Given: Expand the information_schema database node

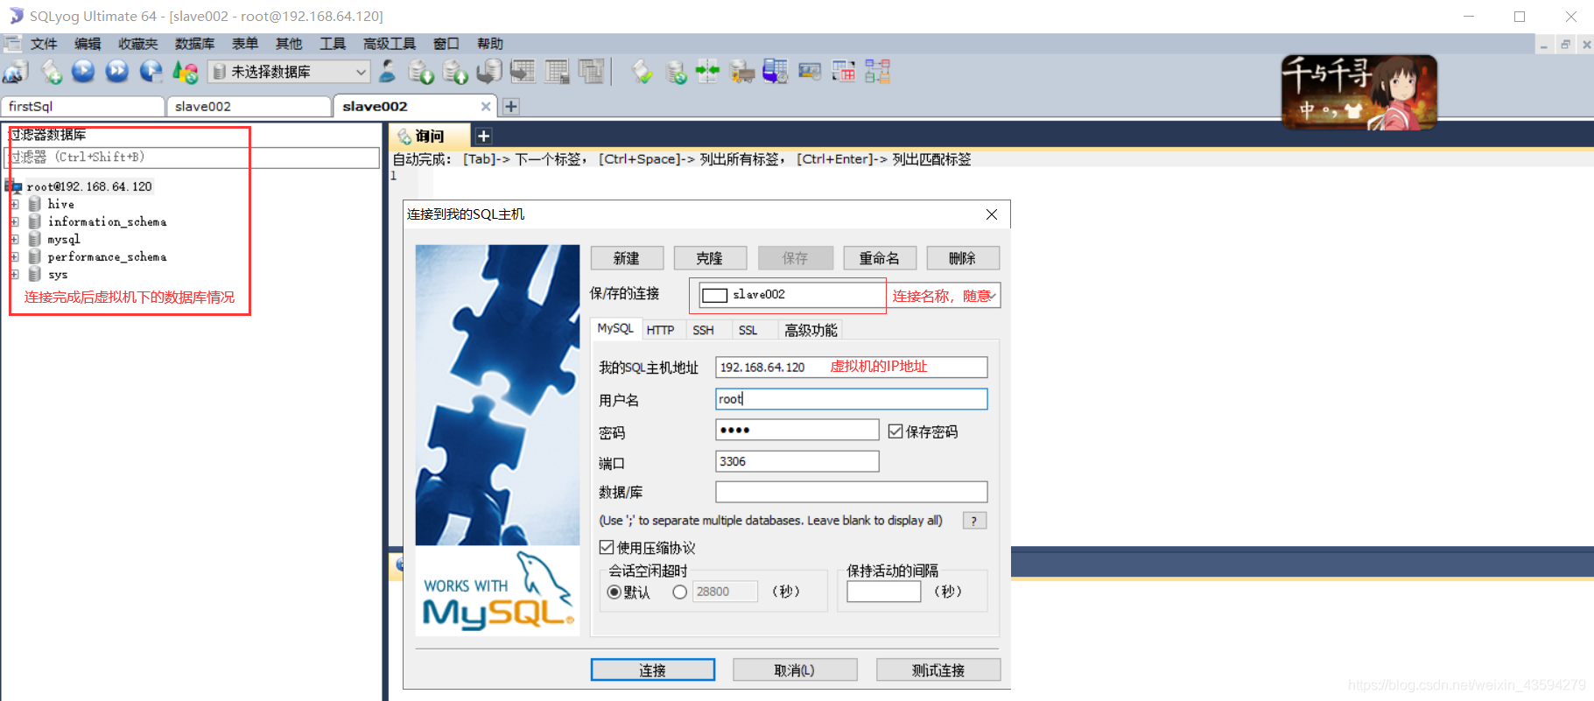Looking at the screenshot, I should click(x=15, y=221).
